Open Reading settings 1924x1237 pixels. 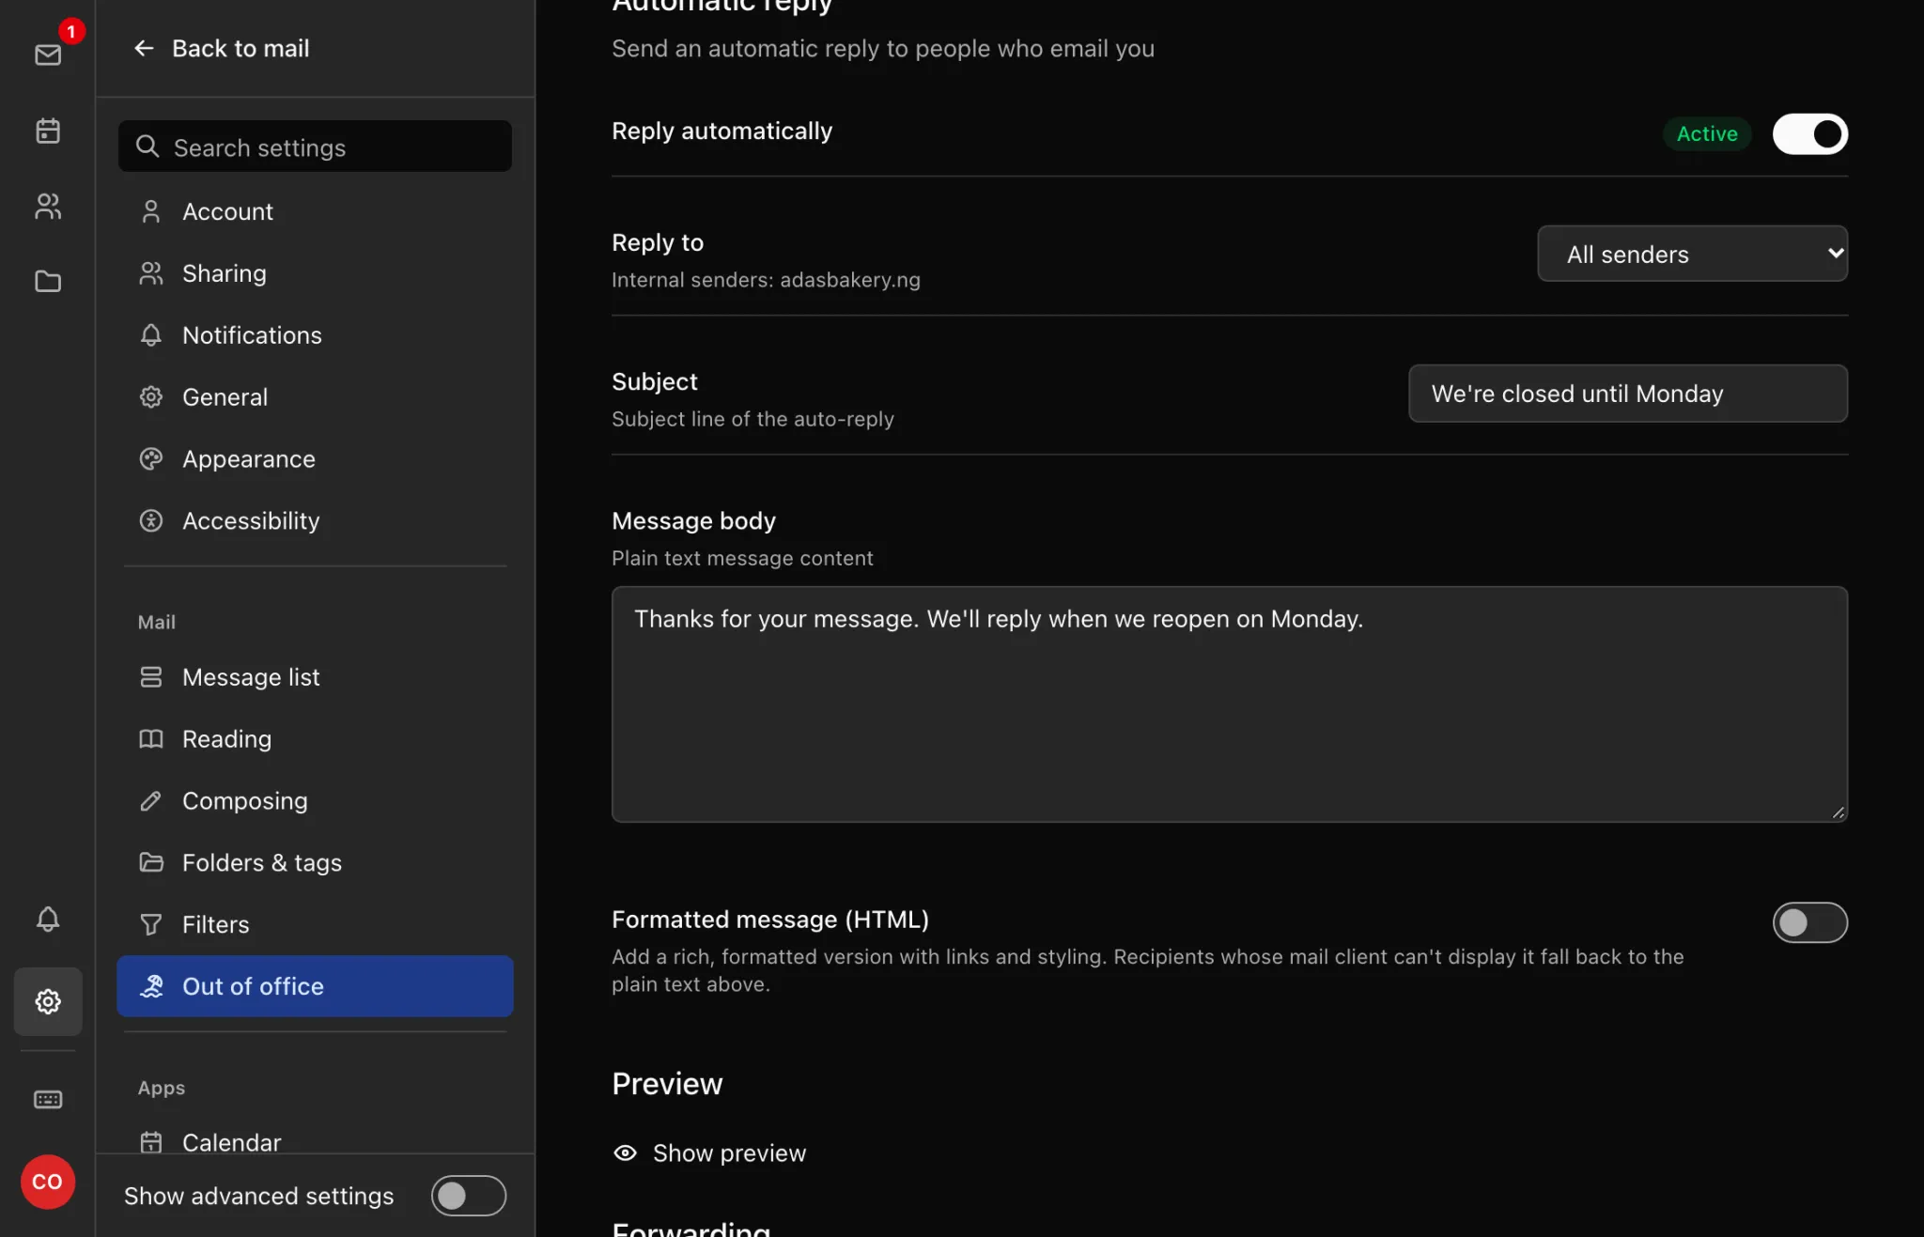315,739
